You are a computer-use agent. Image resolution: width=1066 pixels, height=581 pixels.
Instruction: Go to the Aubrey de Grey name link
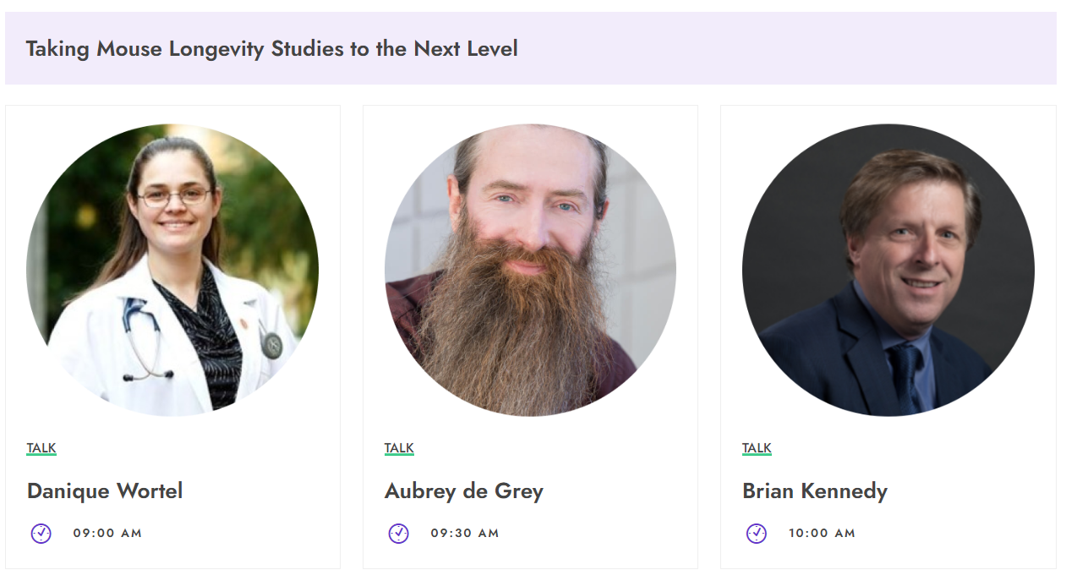pyautogui.click(x=464, y=491)
